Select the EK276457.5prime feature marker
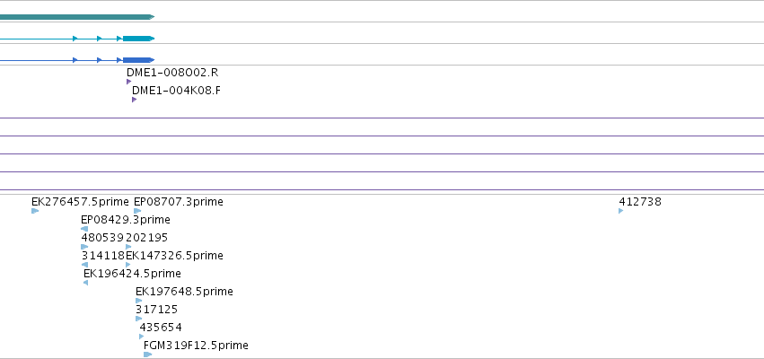764x359 pixels. (x=35, y=211)
